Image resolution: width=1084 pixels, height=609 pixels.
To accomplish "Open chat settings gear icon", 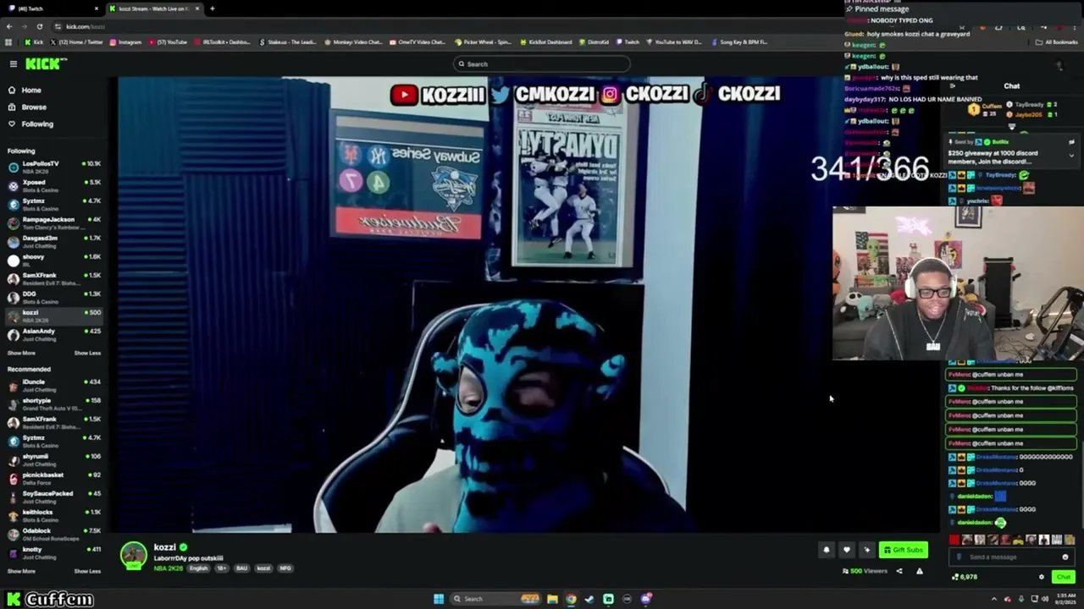I will tap(1042, 577).
